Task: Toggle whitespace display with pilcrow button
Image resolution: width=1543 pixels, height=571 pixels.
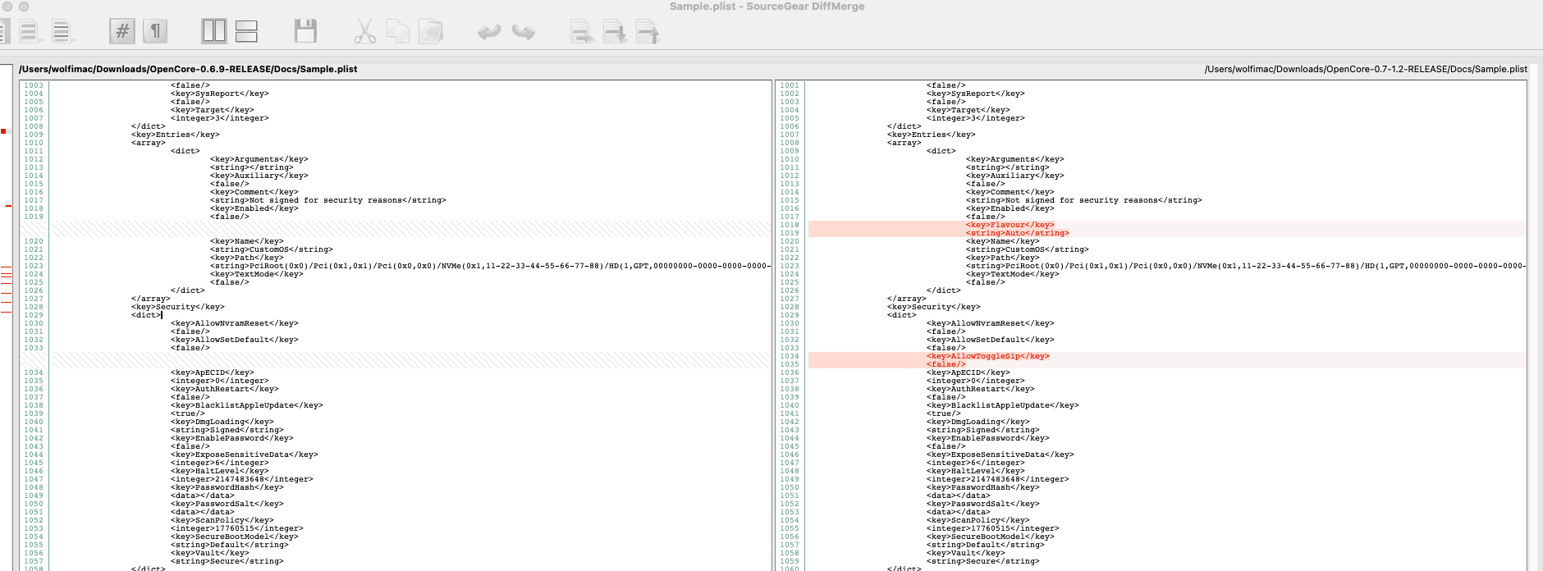Action: (x=155, y=31)
